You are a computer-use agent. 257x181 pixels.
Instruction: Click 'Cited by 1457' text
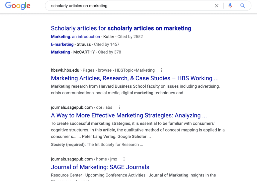pyautogui.click(x=107, y=44)
